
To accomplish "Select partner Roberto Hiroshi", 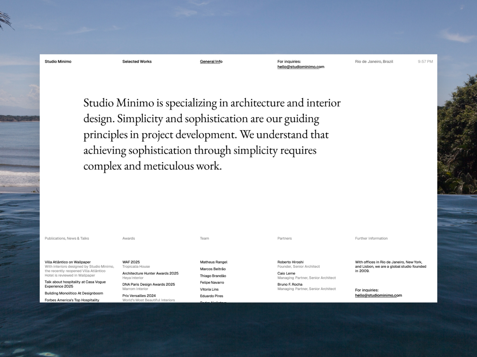I will pos(290,262).
